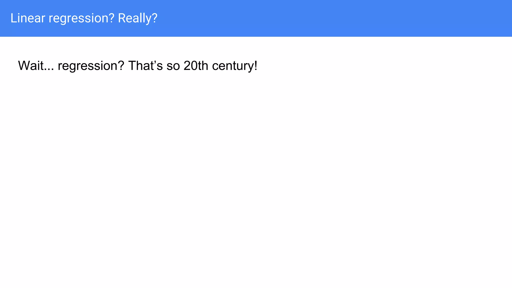Click the capital "W" starting the body sentence
This screenshot has width=512, height=288.
point(24,66)
